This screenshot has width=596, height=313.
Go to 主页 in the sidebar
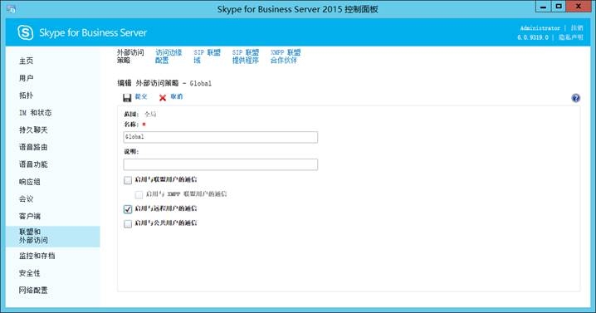coord(27,61)
